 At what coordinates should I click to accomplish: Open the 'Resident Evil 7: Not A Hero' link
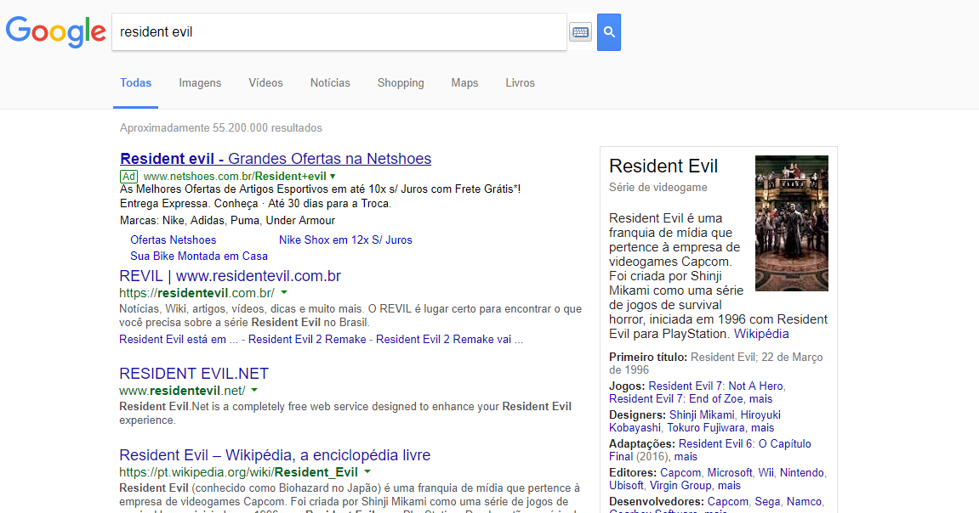715,386
